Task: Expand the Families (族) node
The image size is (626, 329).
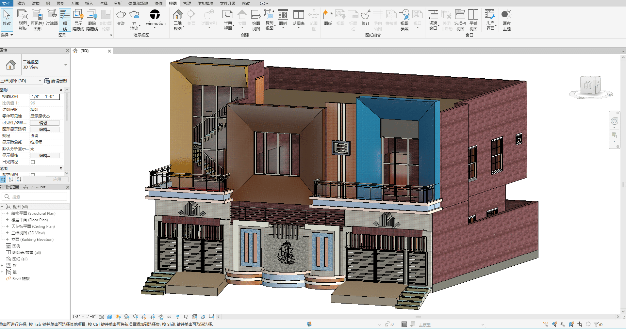Action: pos(2,266)
